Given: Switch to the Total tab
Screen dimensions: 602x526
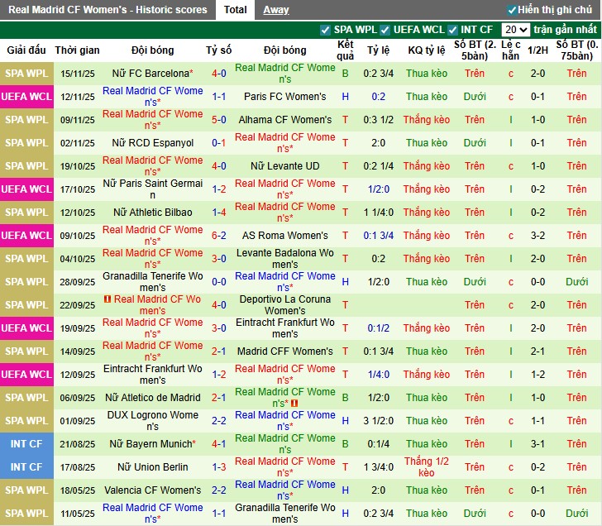Looking at the screenshot, I should pyautogui.click(x=236, y=10).
